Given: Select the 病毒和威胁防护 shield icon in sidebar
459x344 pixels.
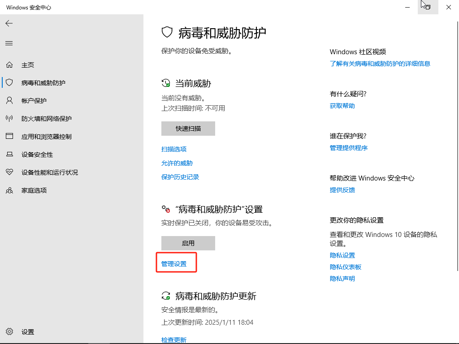Looking at the screenshot, I should click(9, 82).
